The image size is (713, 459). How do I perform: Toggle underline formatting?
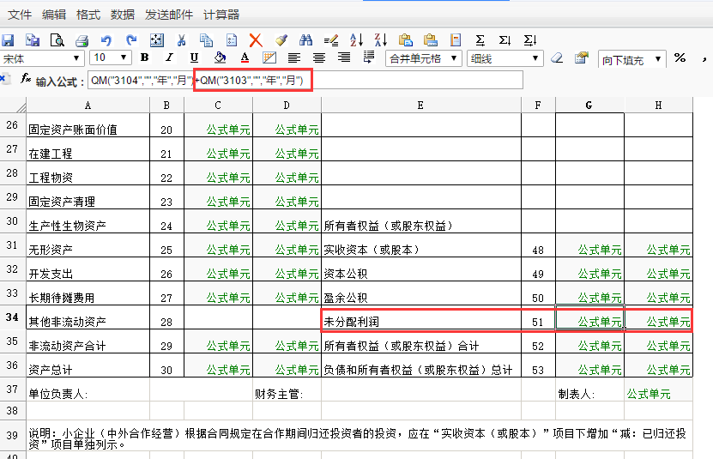(194, 58)
